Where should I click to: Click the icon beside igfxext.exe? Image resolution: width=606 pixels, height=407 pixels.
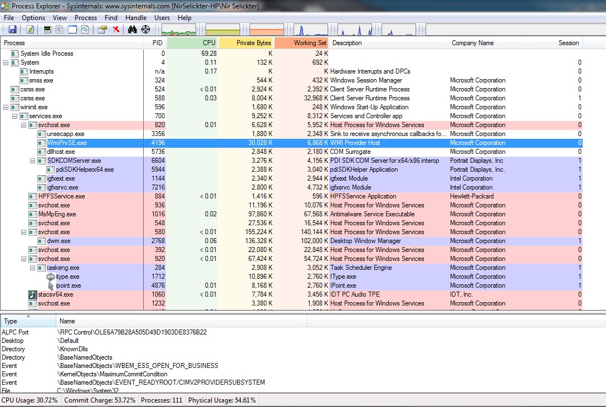click(42, 178)
